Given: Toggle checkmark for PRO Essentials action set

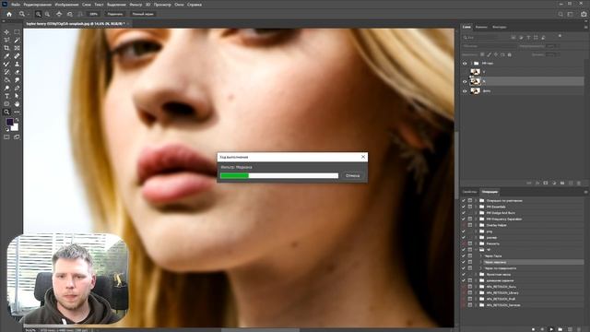Looking at the screenshot, I should click(x=464, y=207).
